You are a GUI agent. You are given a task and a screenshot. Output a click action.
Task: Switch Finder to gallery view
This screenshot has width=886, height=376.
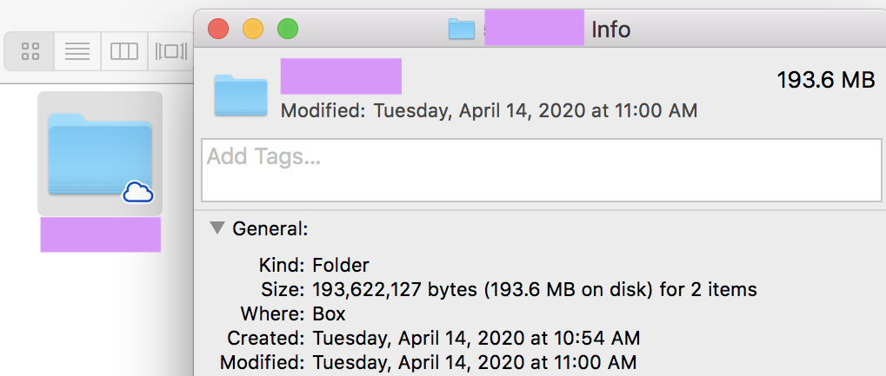point(171,51)
